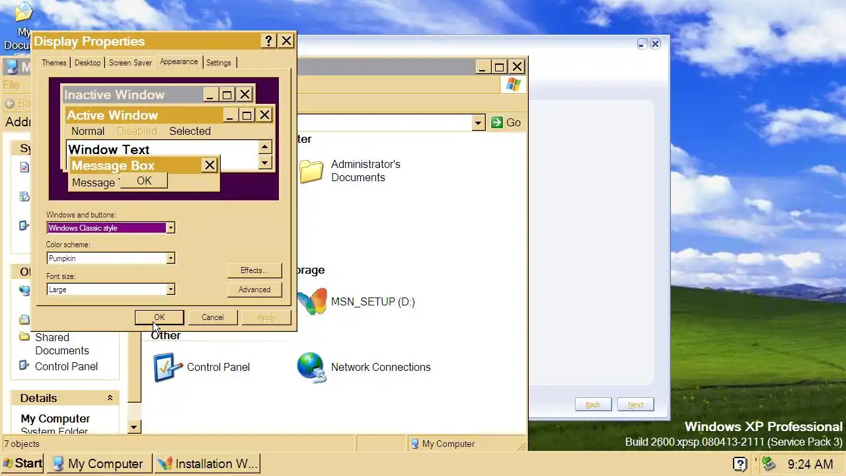Click the 7 objects status bar text
The image size is (846, 476).
(x=22, y=444)
